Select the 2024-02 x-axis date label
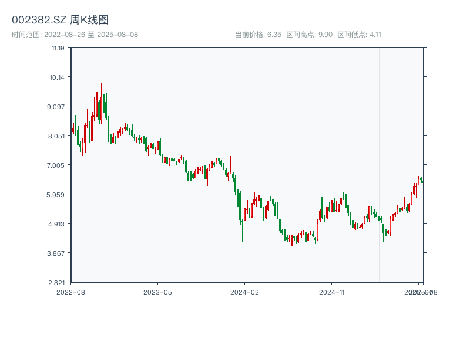The width and height of the screenshot is (470, 352). tap(246, 292)
